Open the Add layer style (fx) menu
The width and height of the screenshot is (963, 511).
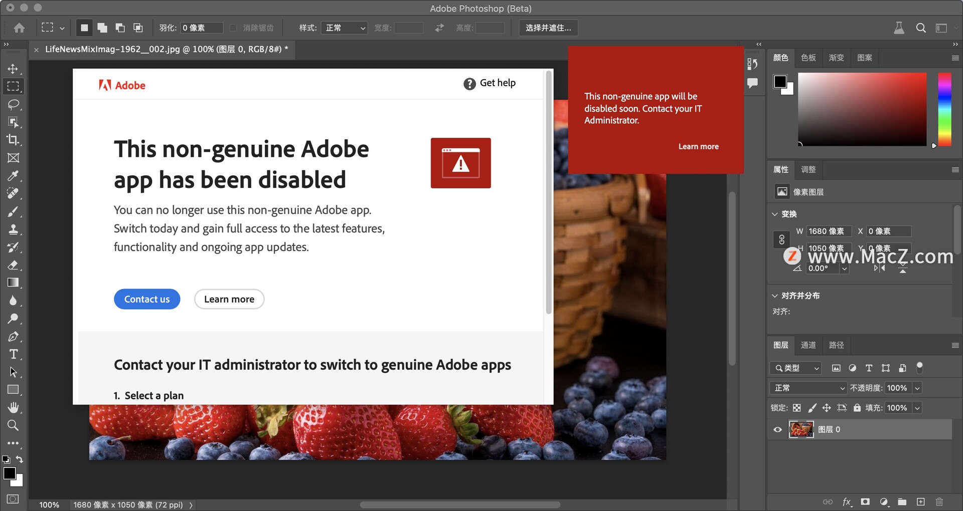847,501
